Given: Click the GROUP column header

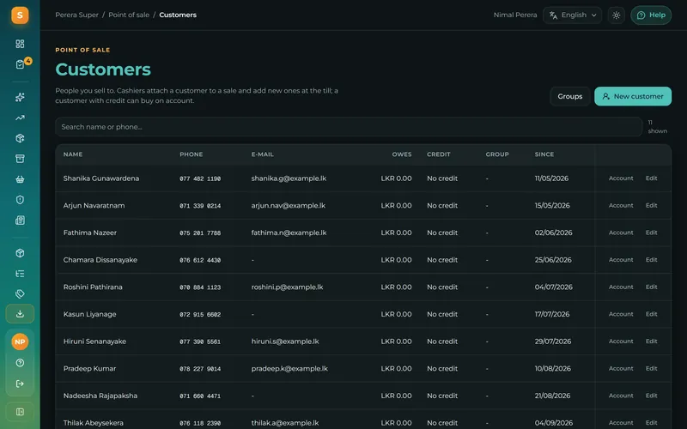Looking at the screenshot, I should click(x=497, y=154).
